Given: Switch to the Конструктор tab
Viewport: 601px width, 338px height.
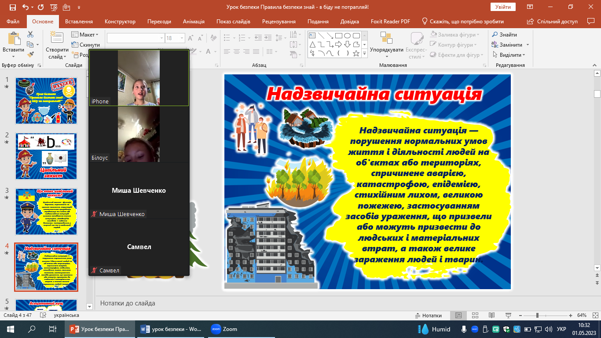Looking at the screenshot, I should [x=120, y=21].
